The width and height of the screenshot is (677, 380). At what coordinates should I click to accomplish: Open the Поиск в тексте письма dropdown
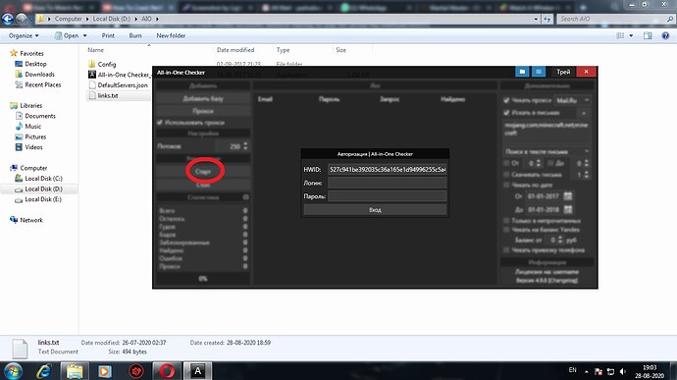[547, 152]
